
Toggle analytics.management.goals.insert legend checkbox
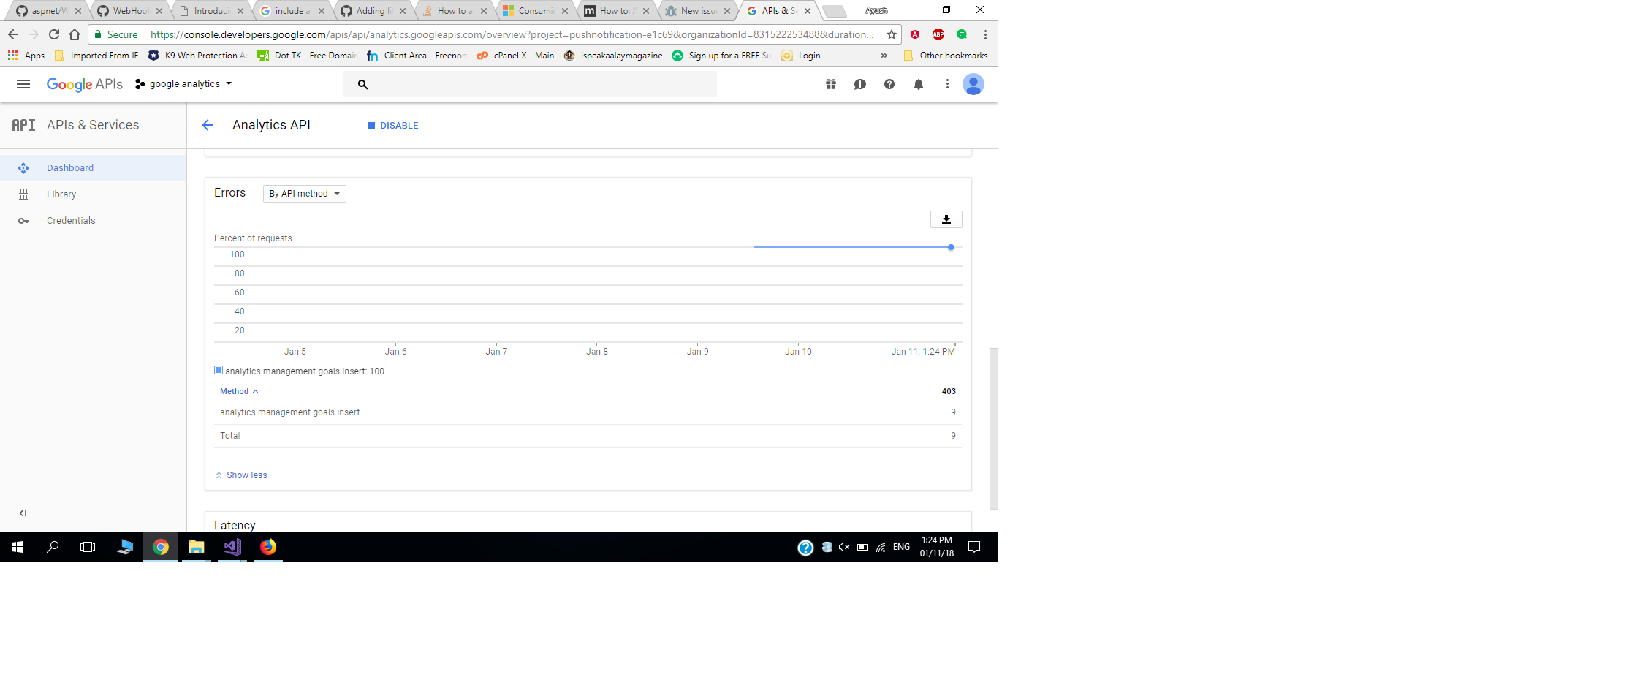point(219,371)
